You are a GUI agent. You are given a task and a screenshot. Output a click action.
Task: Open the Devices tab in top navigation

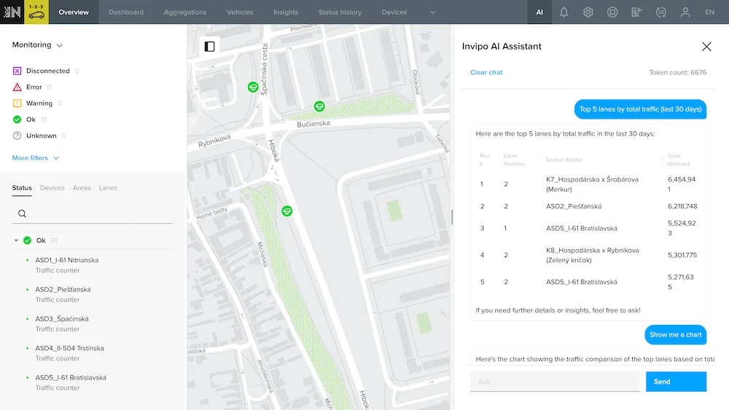(394, 12)
